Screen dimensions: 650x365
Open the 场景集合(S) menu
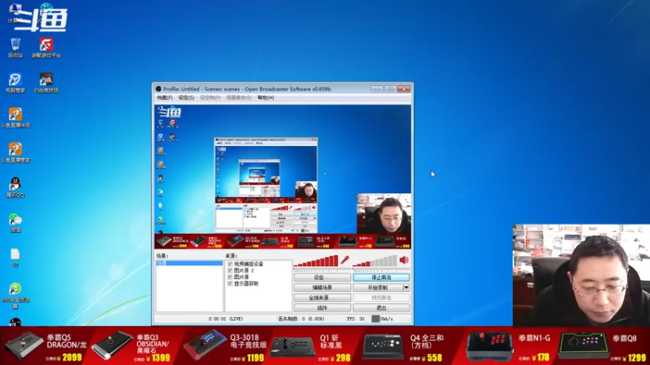pos(239,97)
